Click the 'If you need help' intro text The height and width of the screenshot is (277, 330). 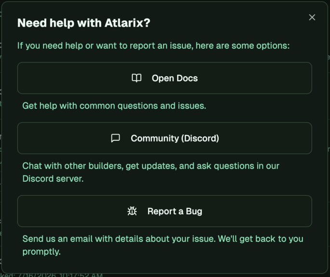[153, 46]
